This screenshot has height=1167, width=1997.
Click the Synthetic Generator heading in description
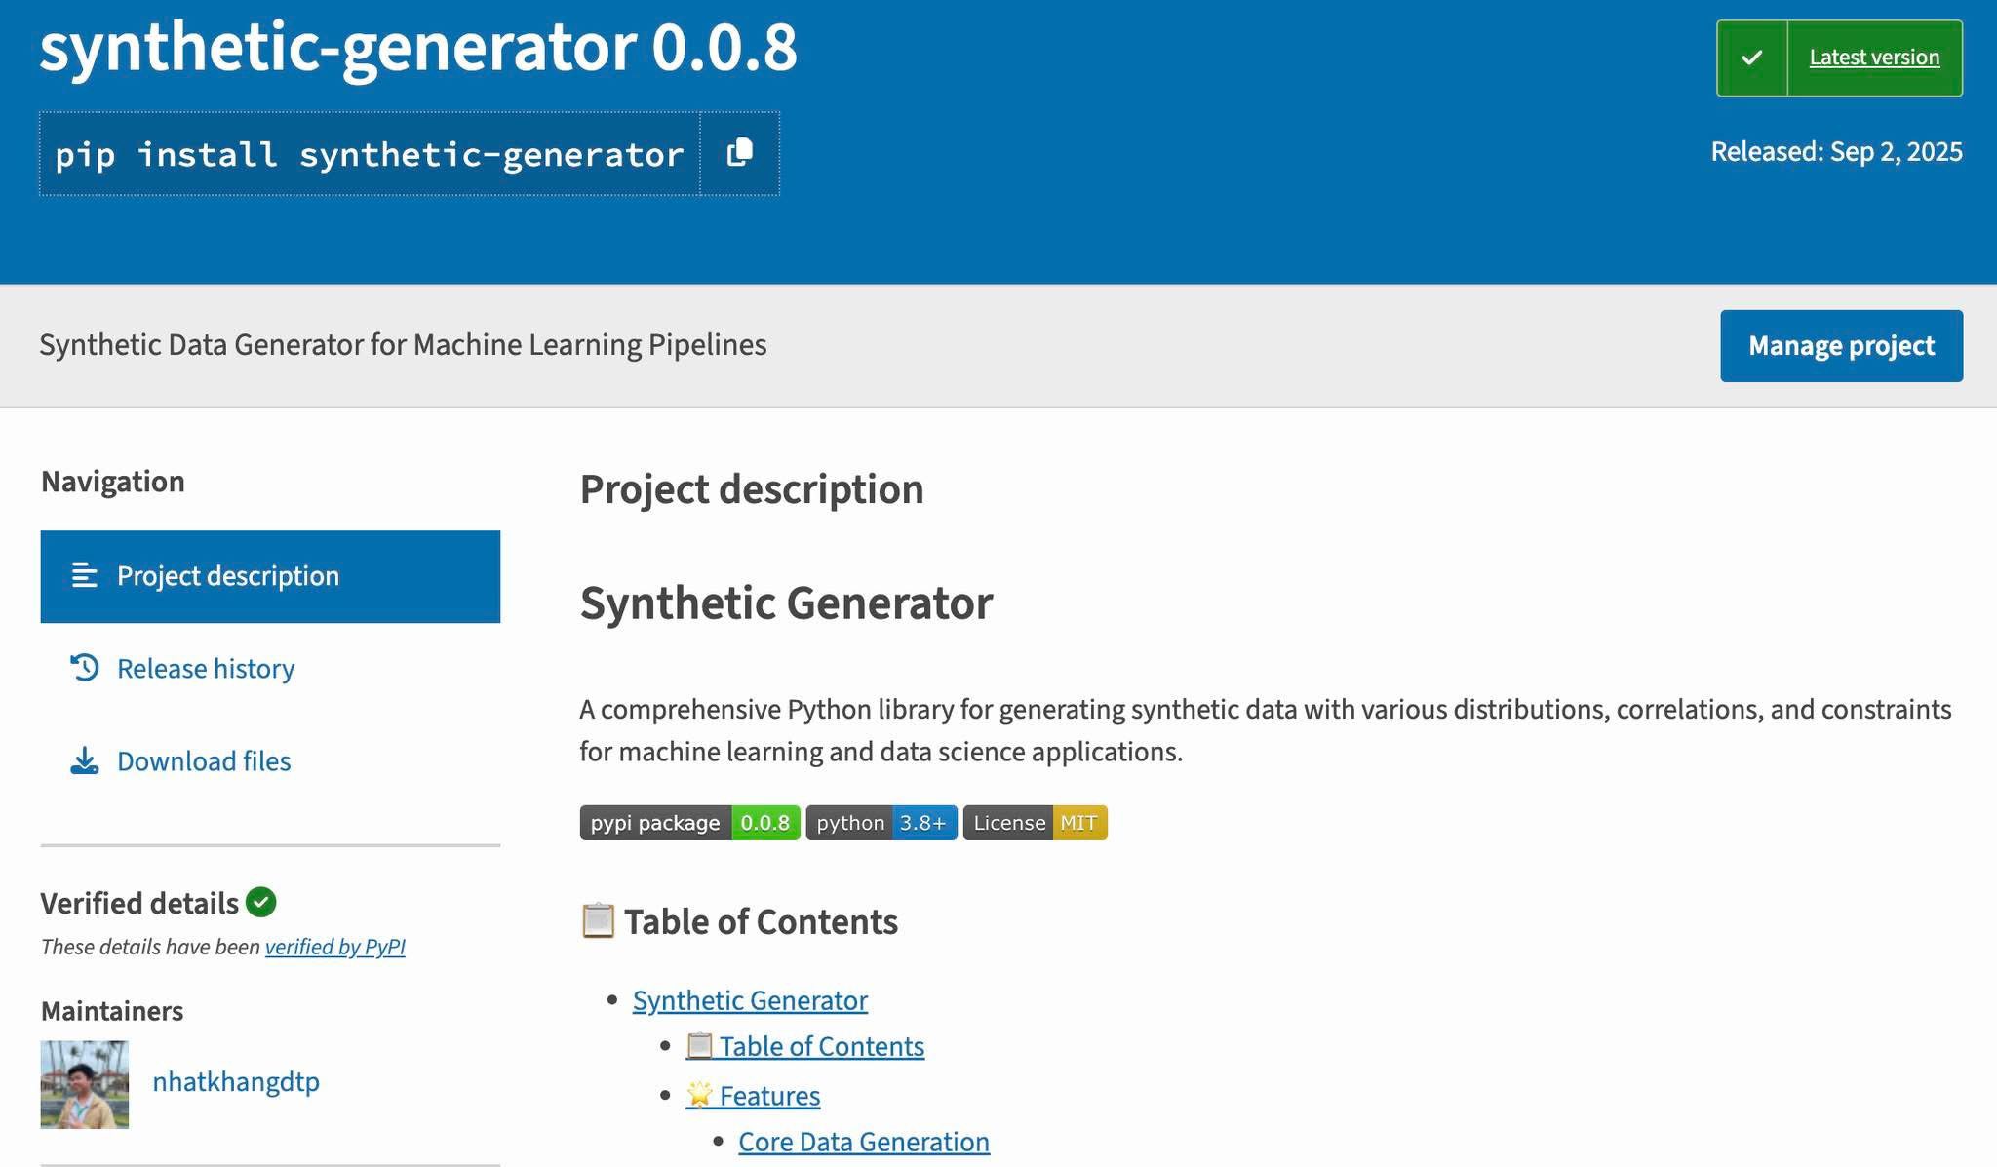(786, 603)
